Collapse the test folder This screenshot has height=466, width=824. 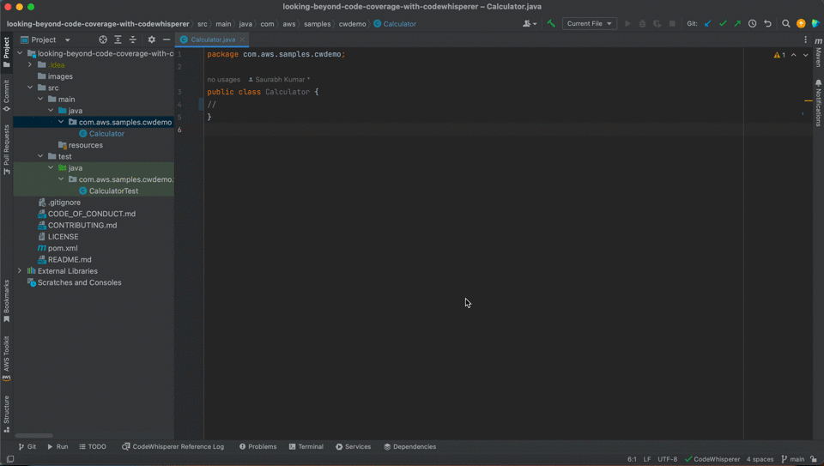[x=40, y=156]
